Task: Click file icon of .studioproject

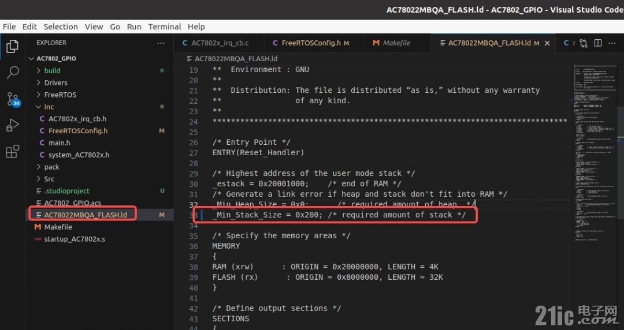Action: [39, 191]
